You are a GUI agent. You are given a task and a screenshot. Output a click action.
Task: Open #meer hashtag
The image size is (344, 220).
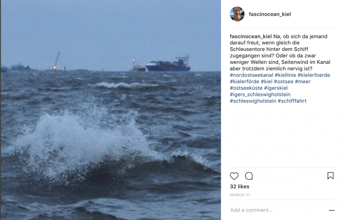pyautogui.click(x=303, y=82)
